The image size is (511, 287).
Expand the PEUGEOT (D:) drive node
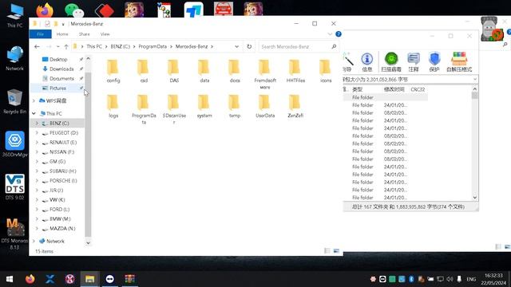tap(37, 133)
